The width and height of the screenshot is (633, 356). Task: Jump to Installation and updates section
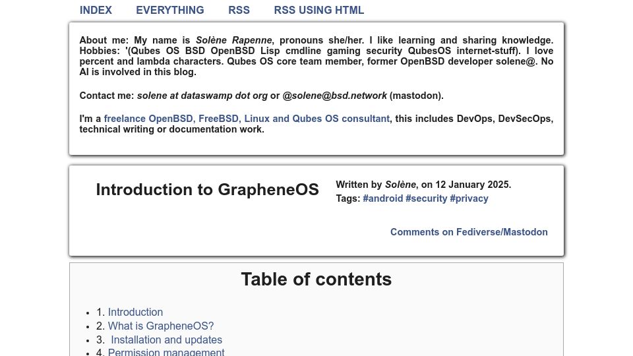166,340
